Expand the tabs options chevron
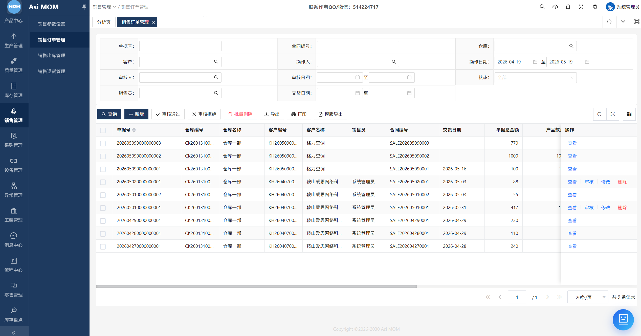641x336 pixels. pos(623,22)
